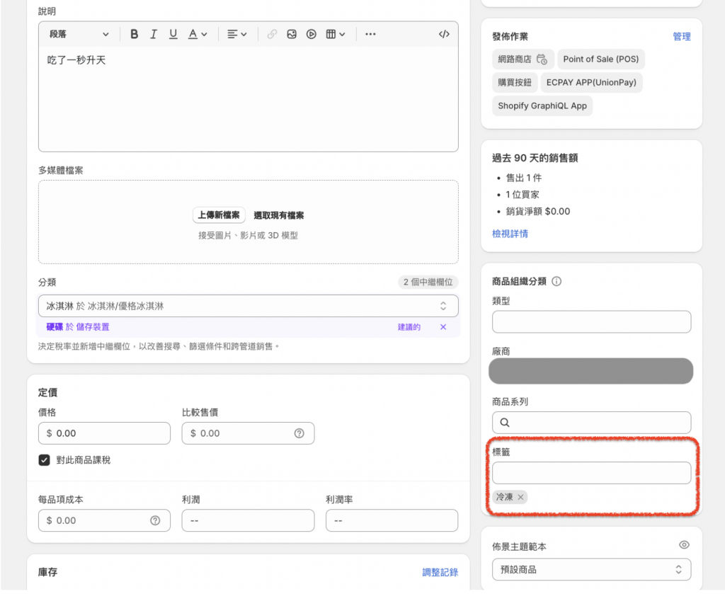The image size is (725, 594).
Task: Apply underline formatting in the editor
Action: click(173, 34)
